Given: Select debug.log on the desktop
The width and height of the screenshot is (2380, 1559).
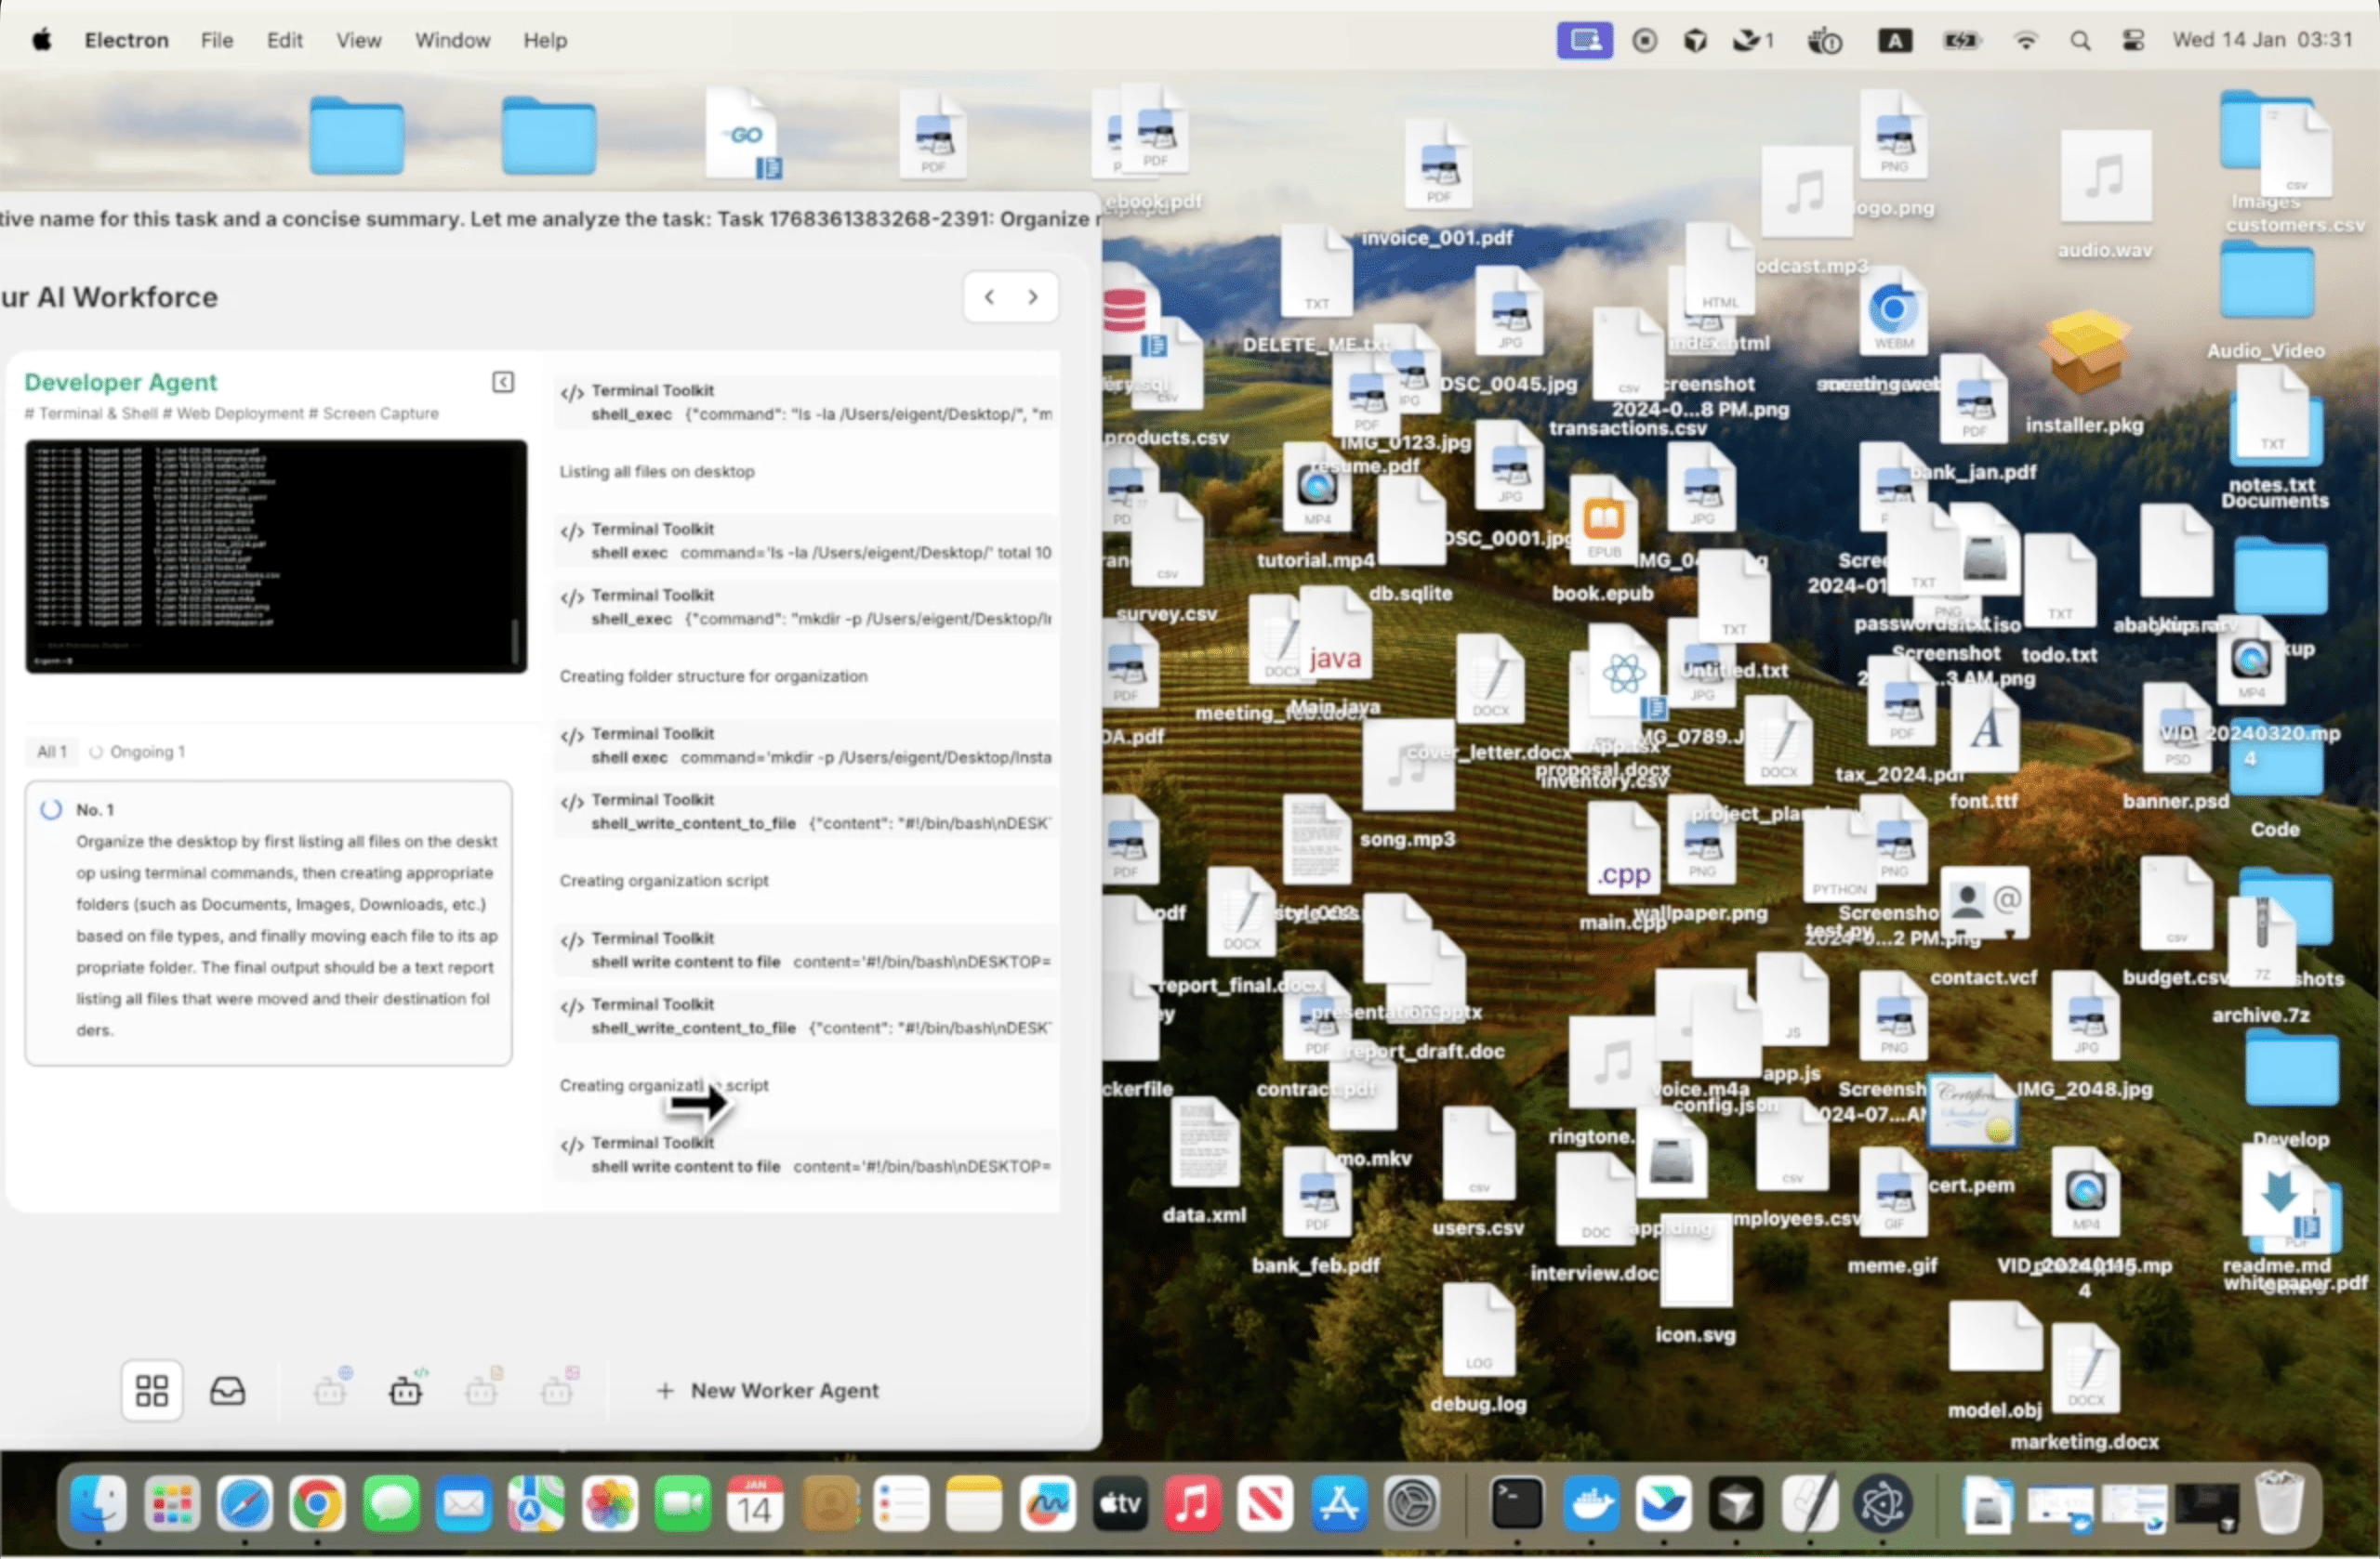Looking at the screenshot, I should point(1478,1349).
